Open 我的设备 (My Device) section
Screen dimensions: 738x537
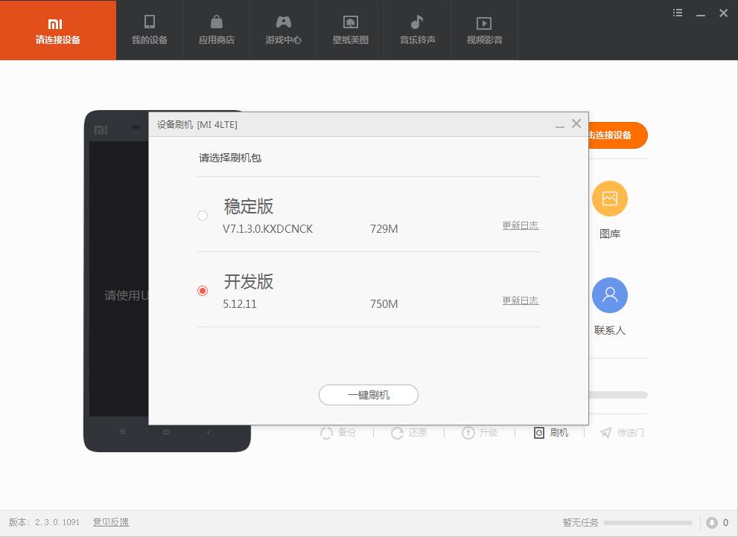149,30
